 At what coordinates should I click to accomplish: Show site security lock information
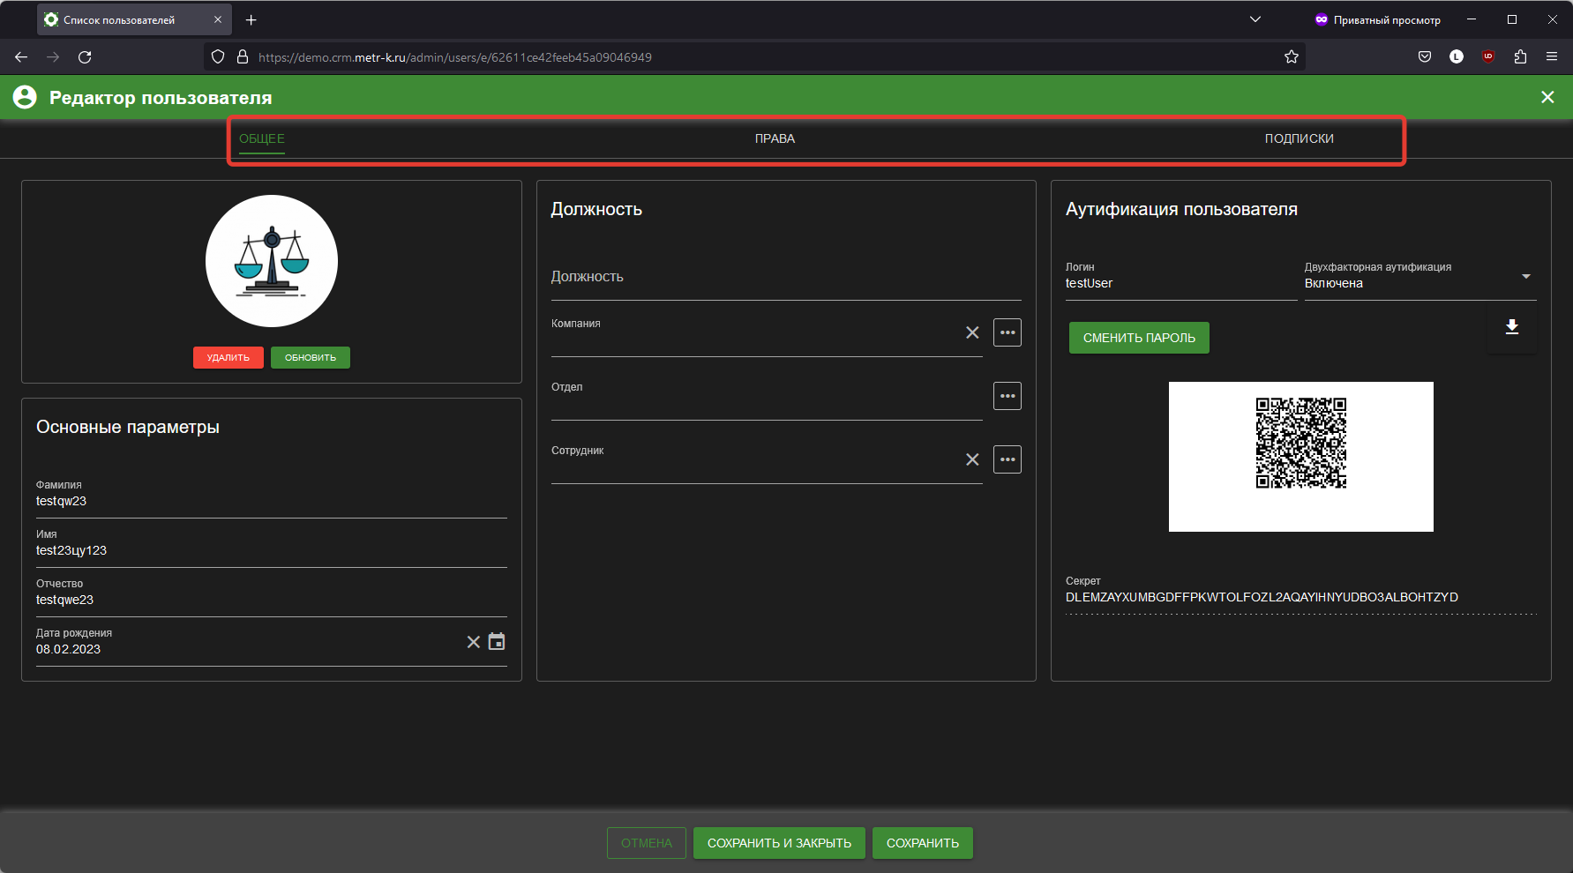243,56
